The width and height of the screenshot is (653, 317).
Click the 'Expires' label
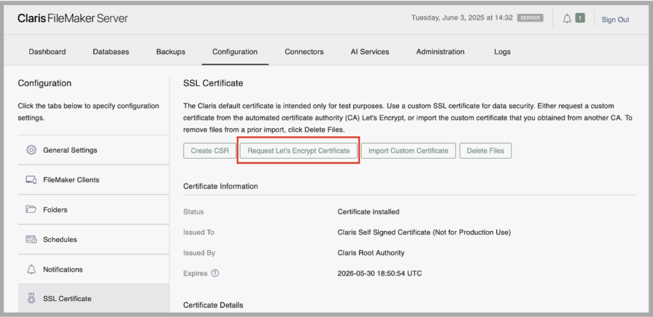click(195, 273)
